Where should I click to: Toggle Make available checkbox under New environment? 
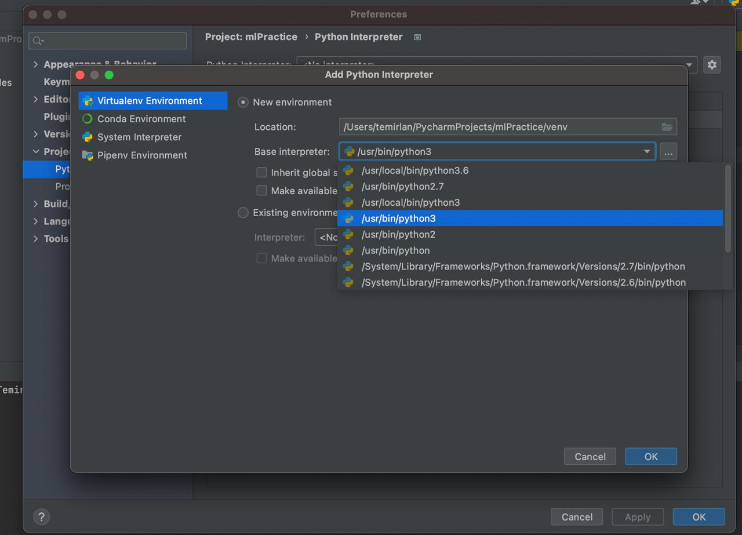262,191
